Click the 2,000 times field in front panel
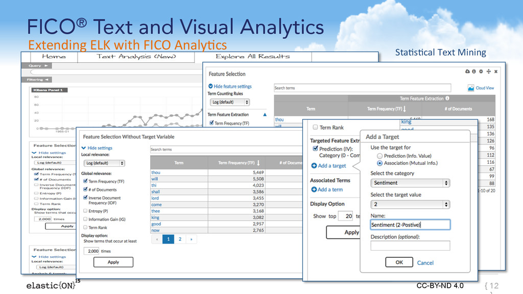523x294 pixels. point(91,251)
